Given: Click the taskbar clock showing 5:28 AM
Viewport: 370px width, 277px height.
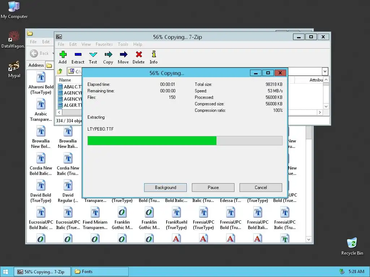Looking at the screenshot, I should 356,272.
